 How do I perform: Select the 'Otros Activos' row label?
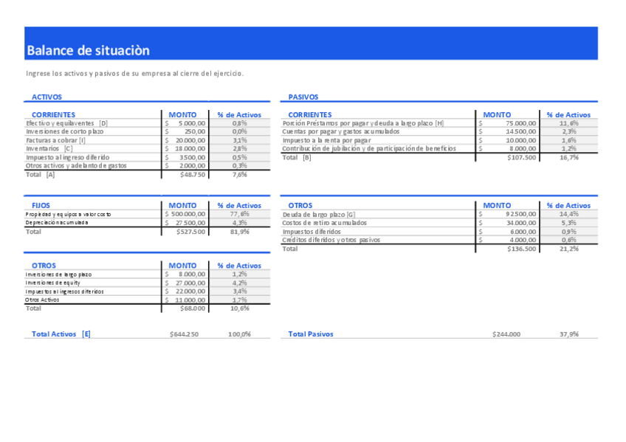(42, 300)
